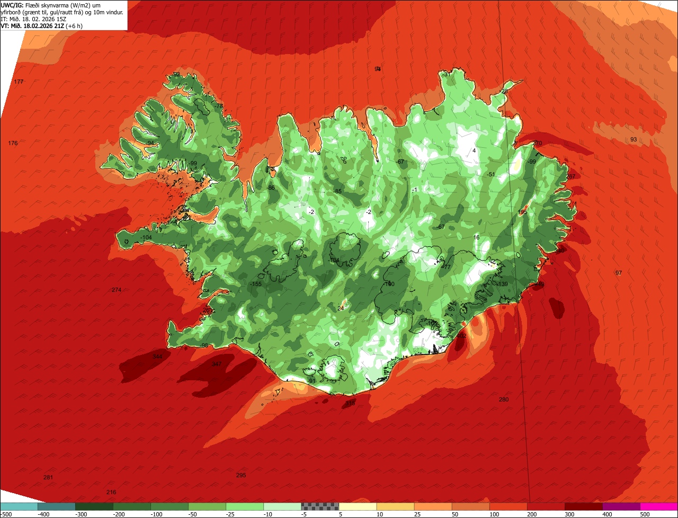
Task: Click the '-51' value in northeast Iceland
Action: coord(490,174)
